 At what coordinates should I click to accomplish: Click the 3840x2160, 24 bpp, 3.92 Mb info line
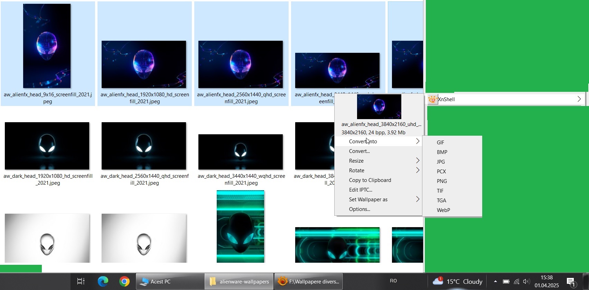(373, 132)
